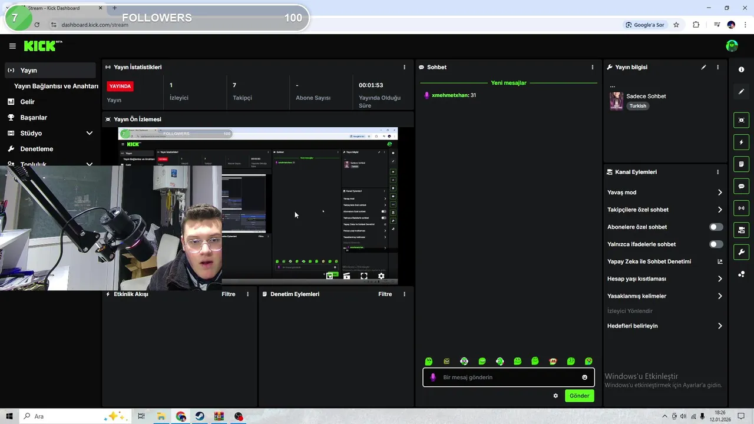Toggle the lightning bolt activity panel icon

(741, 143)
